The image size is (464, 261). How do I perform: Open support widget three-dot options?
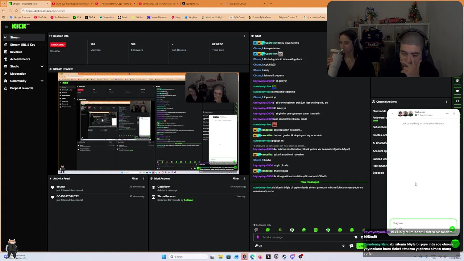tap(447, 113)
